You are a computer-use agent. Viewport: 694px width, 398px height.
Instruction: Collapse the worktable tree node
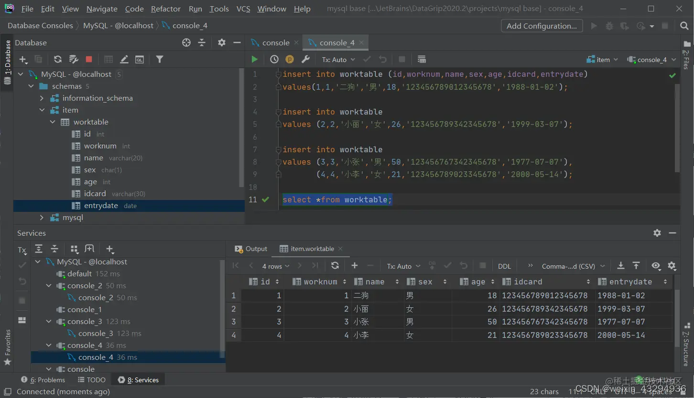click(x=53, y=122)
